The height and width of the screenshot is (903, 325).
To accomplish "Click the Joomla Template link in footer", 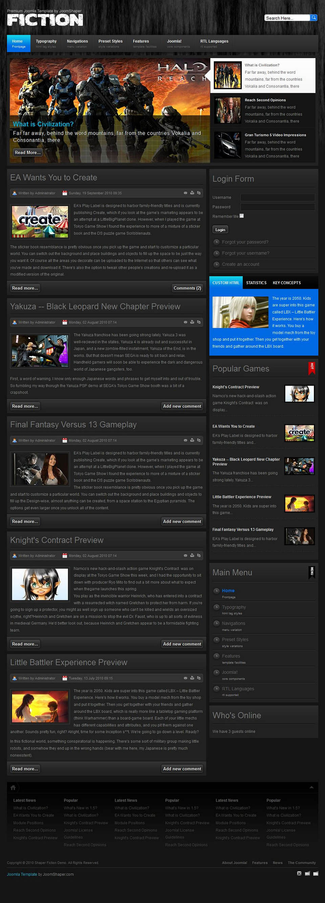I will (22, 874).
